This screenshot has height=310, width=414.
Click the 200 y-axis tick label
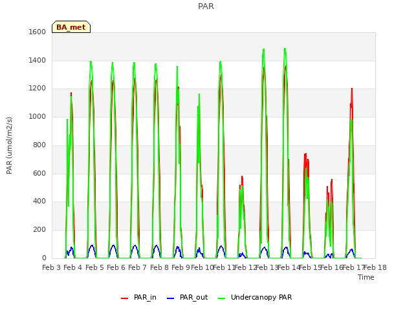(39, 230)
